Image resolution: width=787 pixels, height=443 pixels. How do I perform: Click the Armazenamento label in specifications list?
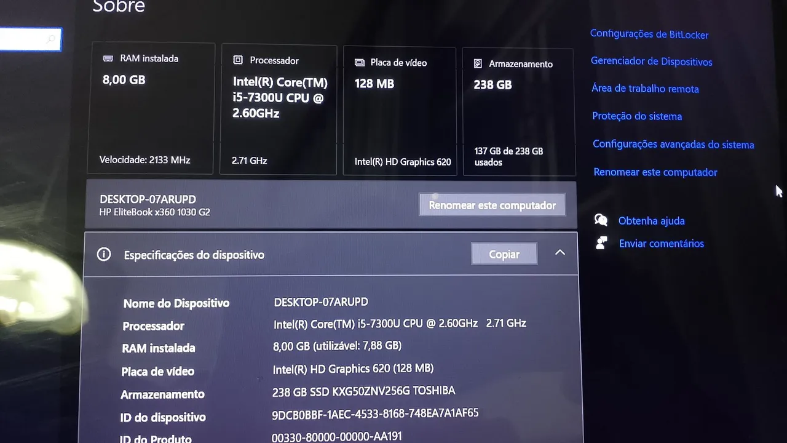(x=162, y=394)
